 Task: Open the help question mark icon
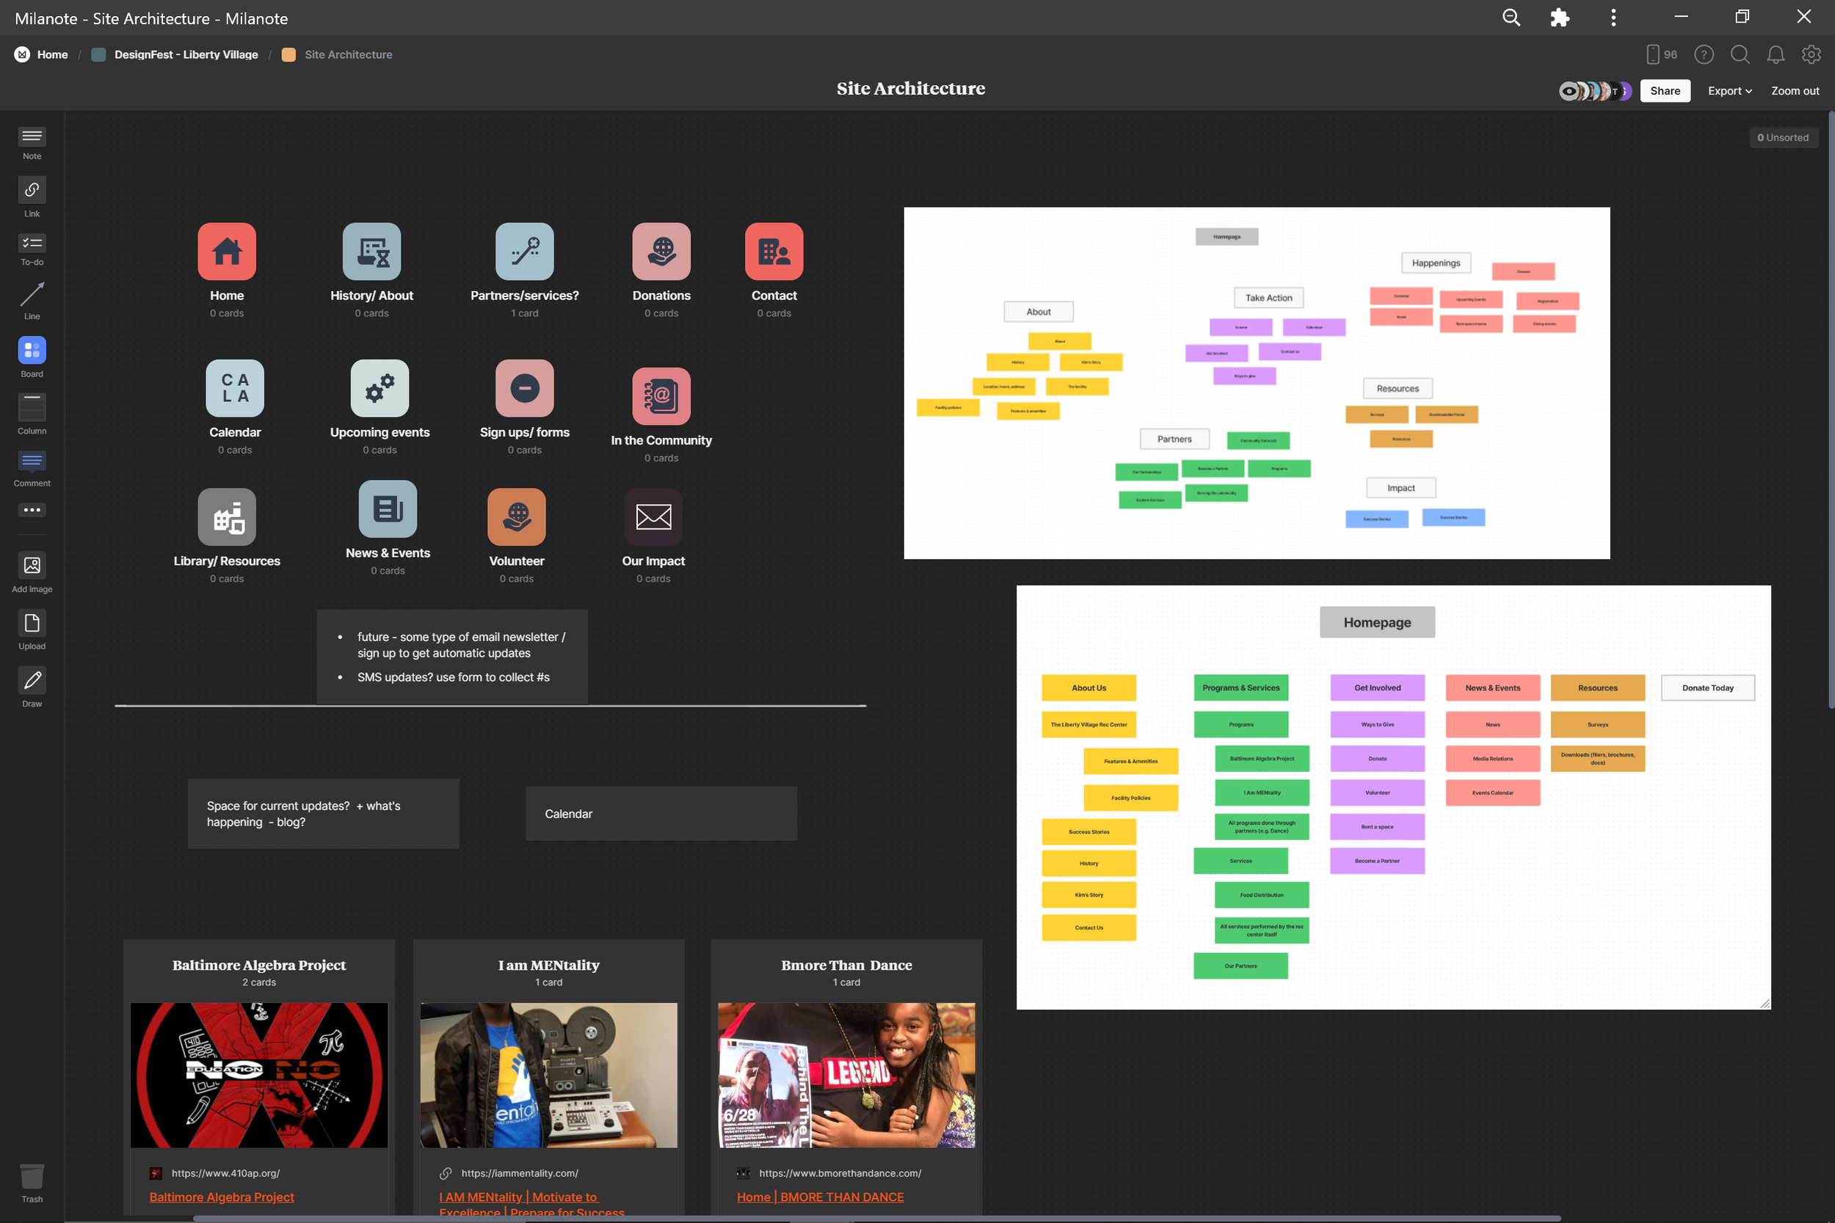[x=1704, y=54]
